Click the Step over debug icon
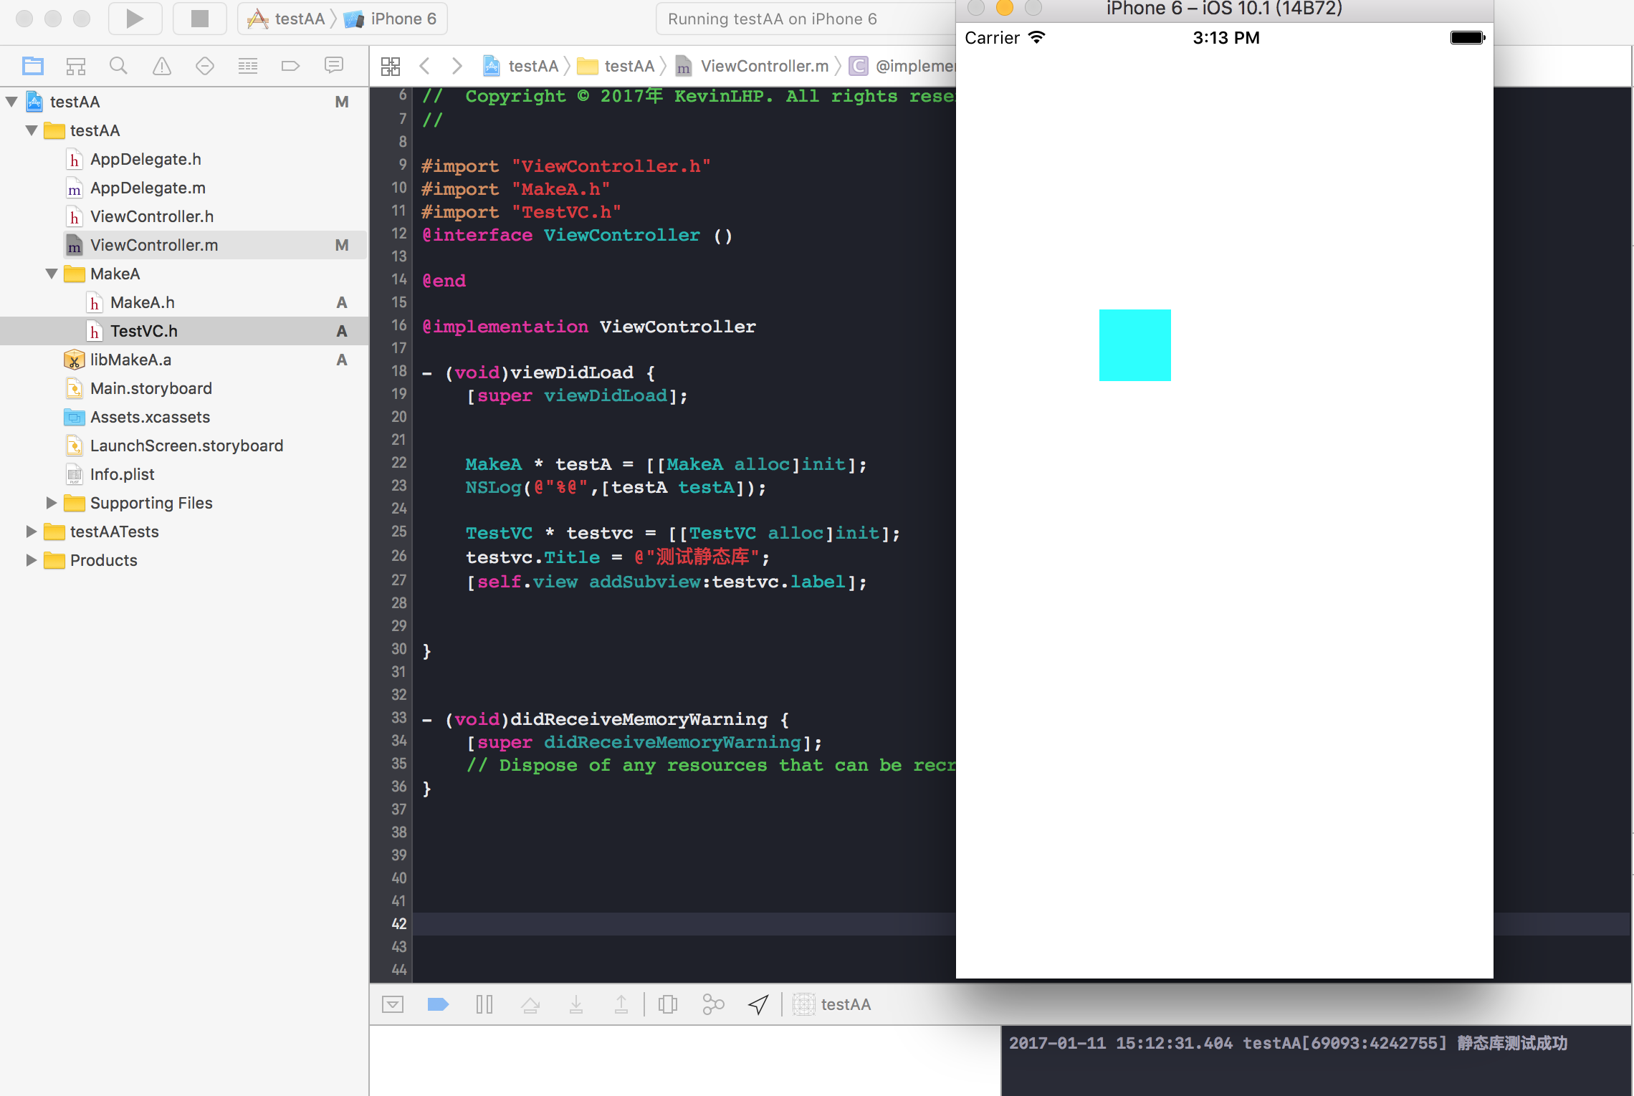Screen dimensions: 1634x1096 pos(530,1004)
